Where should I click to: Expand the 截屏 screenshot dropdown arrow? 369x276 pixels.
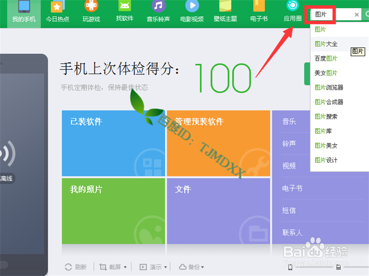125,266
